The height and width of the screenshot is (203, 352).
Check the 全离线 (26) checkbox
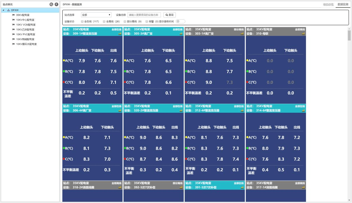click(x=104, y=21)
